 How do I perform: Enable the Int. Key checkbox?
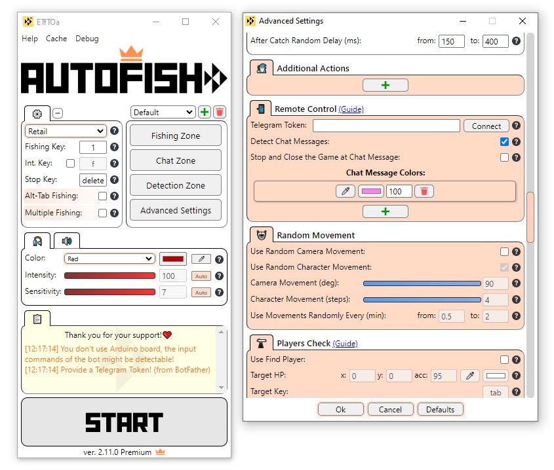(x=71, y=164)
